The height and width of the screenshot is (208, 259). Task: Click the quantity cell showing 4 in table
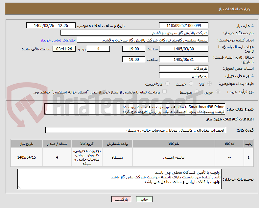(x=57, y=157)
